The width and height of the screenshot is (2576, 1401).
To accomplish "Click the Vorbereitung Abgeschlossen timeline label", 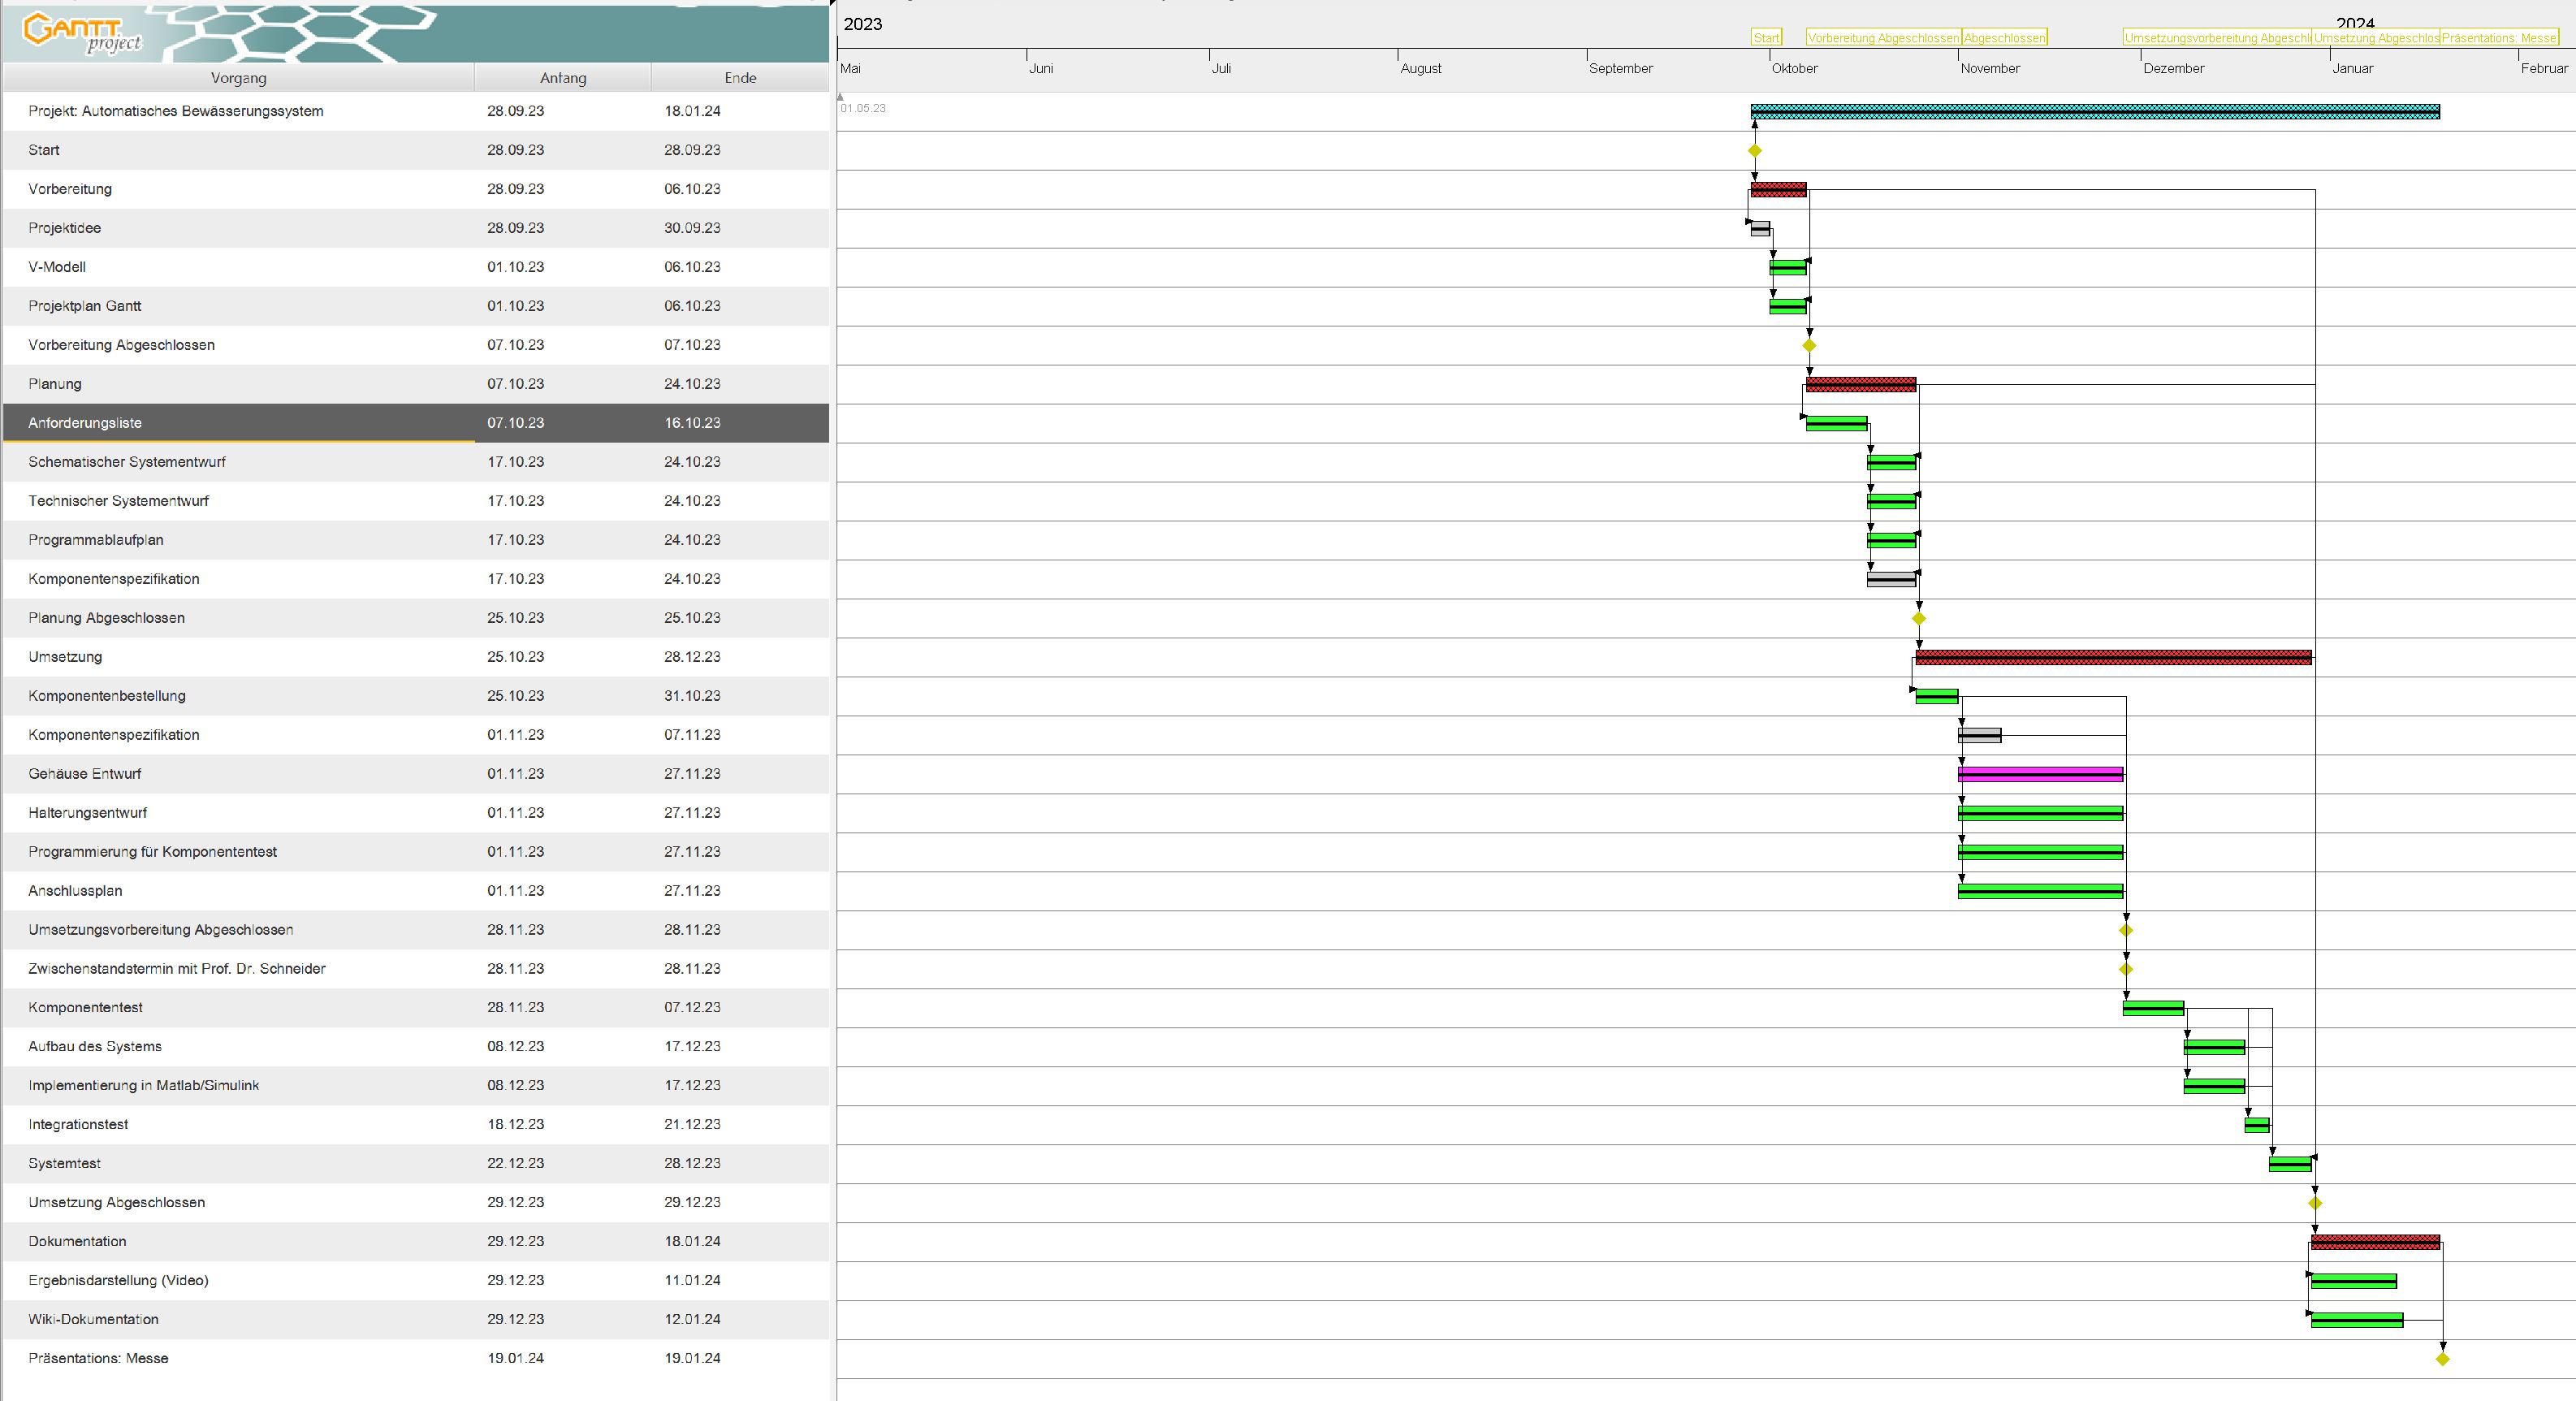I will coord(1883,38).
